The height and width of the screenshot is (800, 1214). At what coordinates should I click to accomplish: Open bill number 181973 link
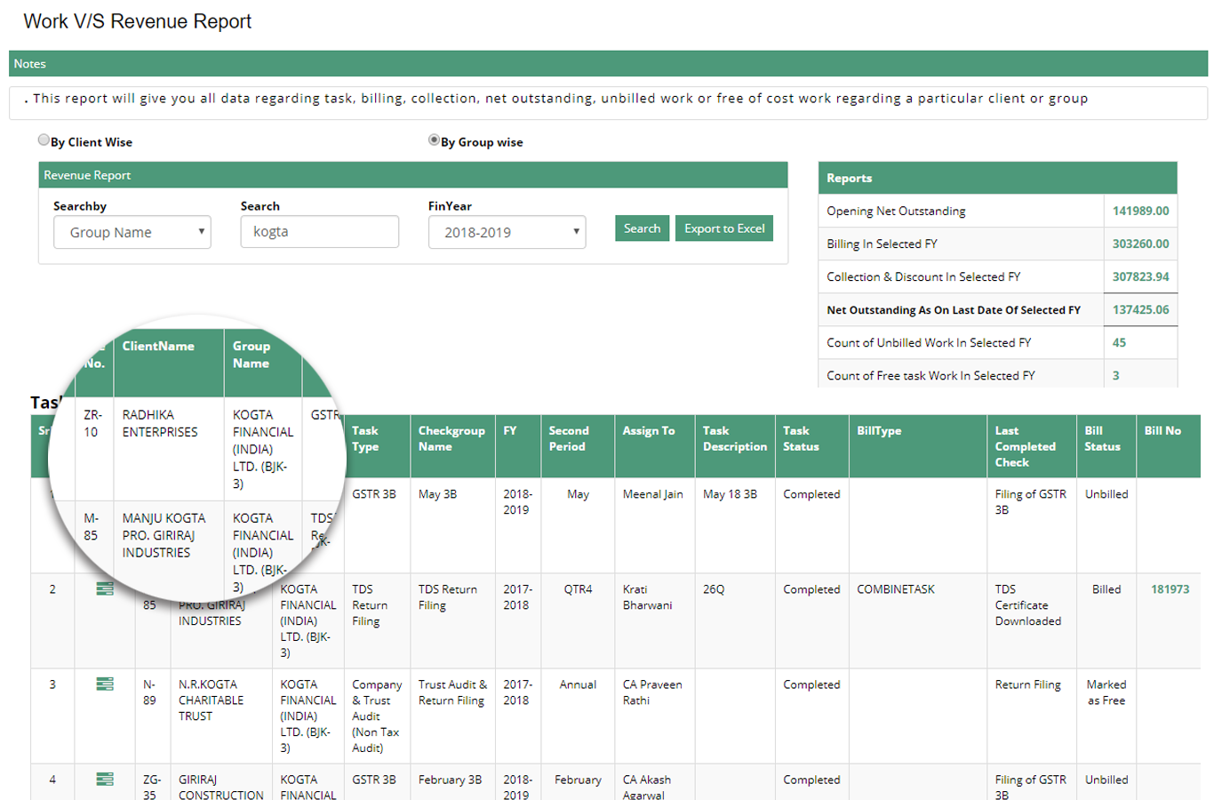1170,589
